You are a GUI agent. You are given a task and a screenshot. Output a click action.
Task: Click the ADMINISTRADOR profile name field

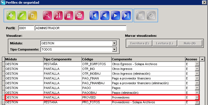pos(81,28)
